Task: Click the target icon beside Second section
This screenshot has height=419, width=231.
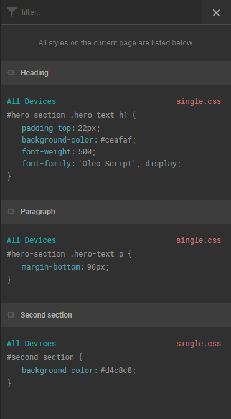Action: pyautogui.click(x=11, y=315)
